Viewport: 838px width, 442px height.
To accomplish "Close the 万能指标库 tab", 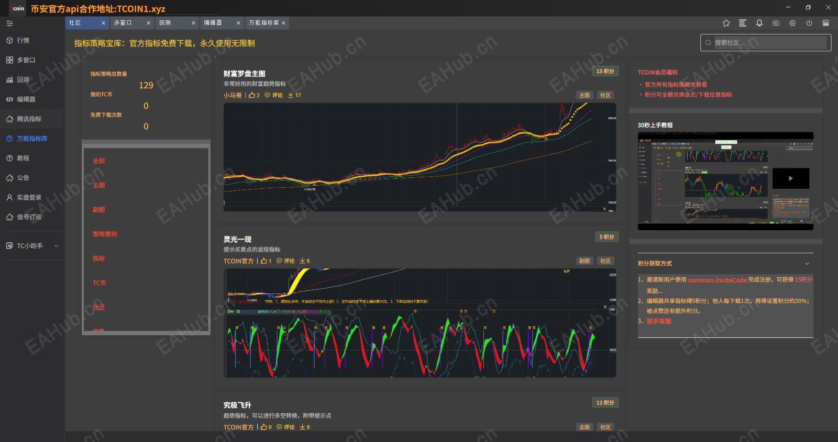I will pyautogui.click(x=283, y=23).
